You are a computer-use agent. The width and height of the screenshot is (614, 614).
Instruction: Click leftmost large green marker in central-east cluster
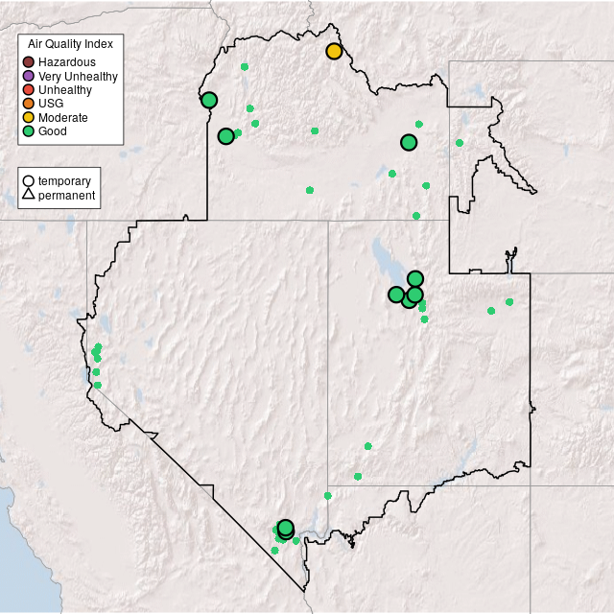[396, 295]
